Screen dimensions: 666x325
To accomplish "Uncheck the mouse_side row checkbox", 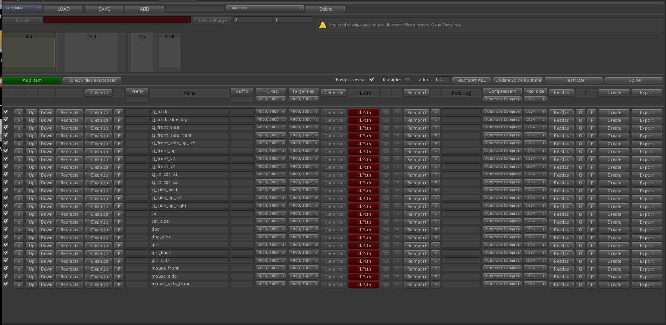I will point(5,276).
